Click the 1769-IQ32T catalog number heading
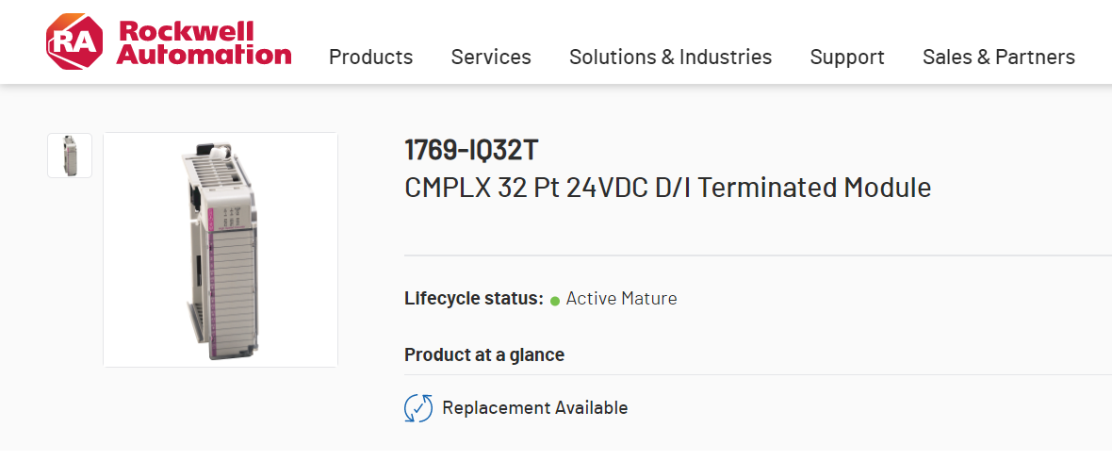 471,150
